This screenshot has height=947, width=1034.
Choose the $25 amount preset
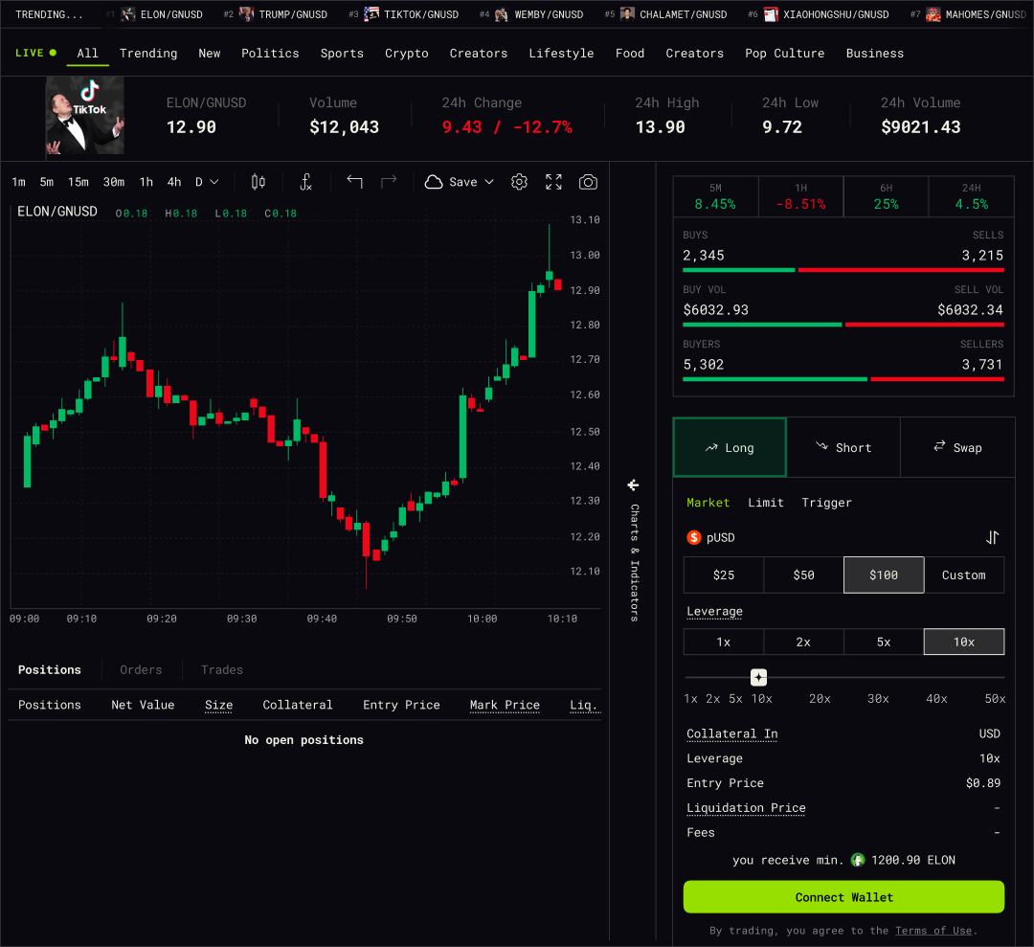pos(724,575)
